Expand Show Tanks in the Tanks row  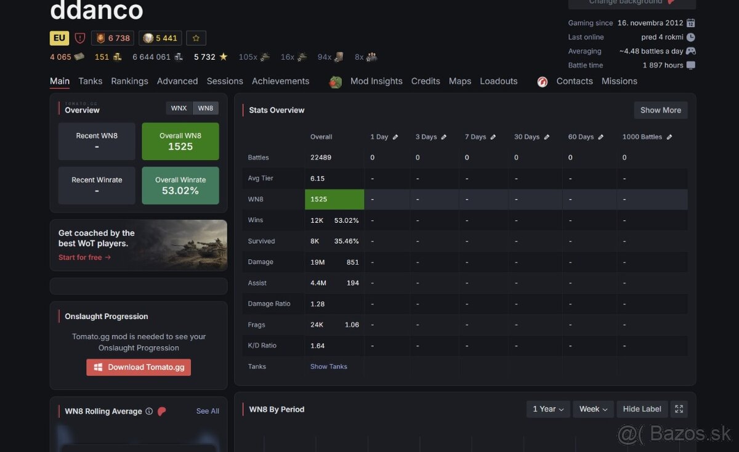pyautogui.click(x=329, y=366)
